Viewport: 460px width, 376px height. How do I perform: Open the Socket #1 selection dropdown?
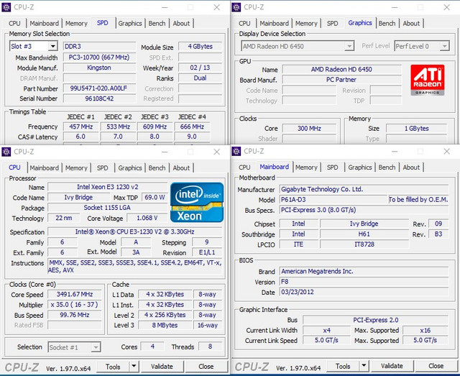[x=96, y=347]
